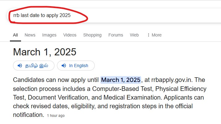Click the highlighted March 1, 2025 in the snippet
Screen dimensions: 221x124
tap(121, 80)
